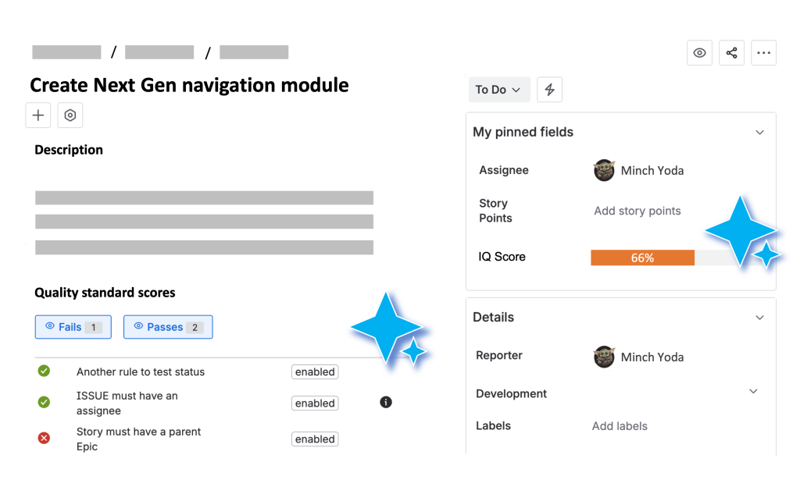Viewport: 800px width, 494px height.
Task: Click red fail icon for parent Epic rule
Action: (44, 439)
